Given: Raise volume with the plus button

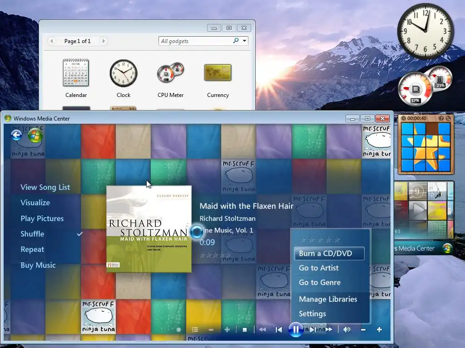Looking at the screenshot, I should point(379,329).
